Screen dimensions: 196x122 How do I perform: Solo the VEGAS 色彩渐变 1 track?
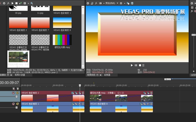pyautogui.click(x=17, y=104)
